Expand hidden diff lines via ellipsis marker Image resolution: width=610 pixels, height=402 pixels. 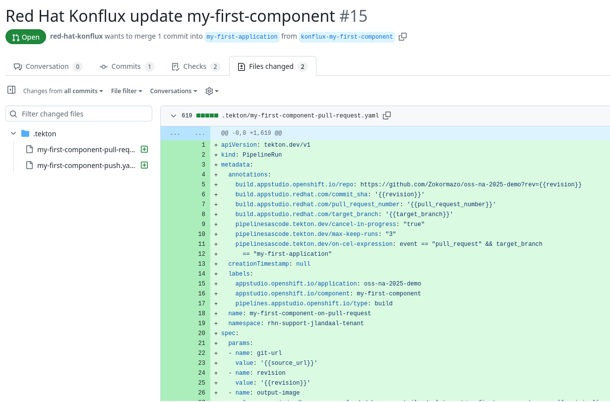[x=176, y=133]
